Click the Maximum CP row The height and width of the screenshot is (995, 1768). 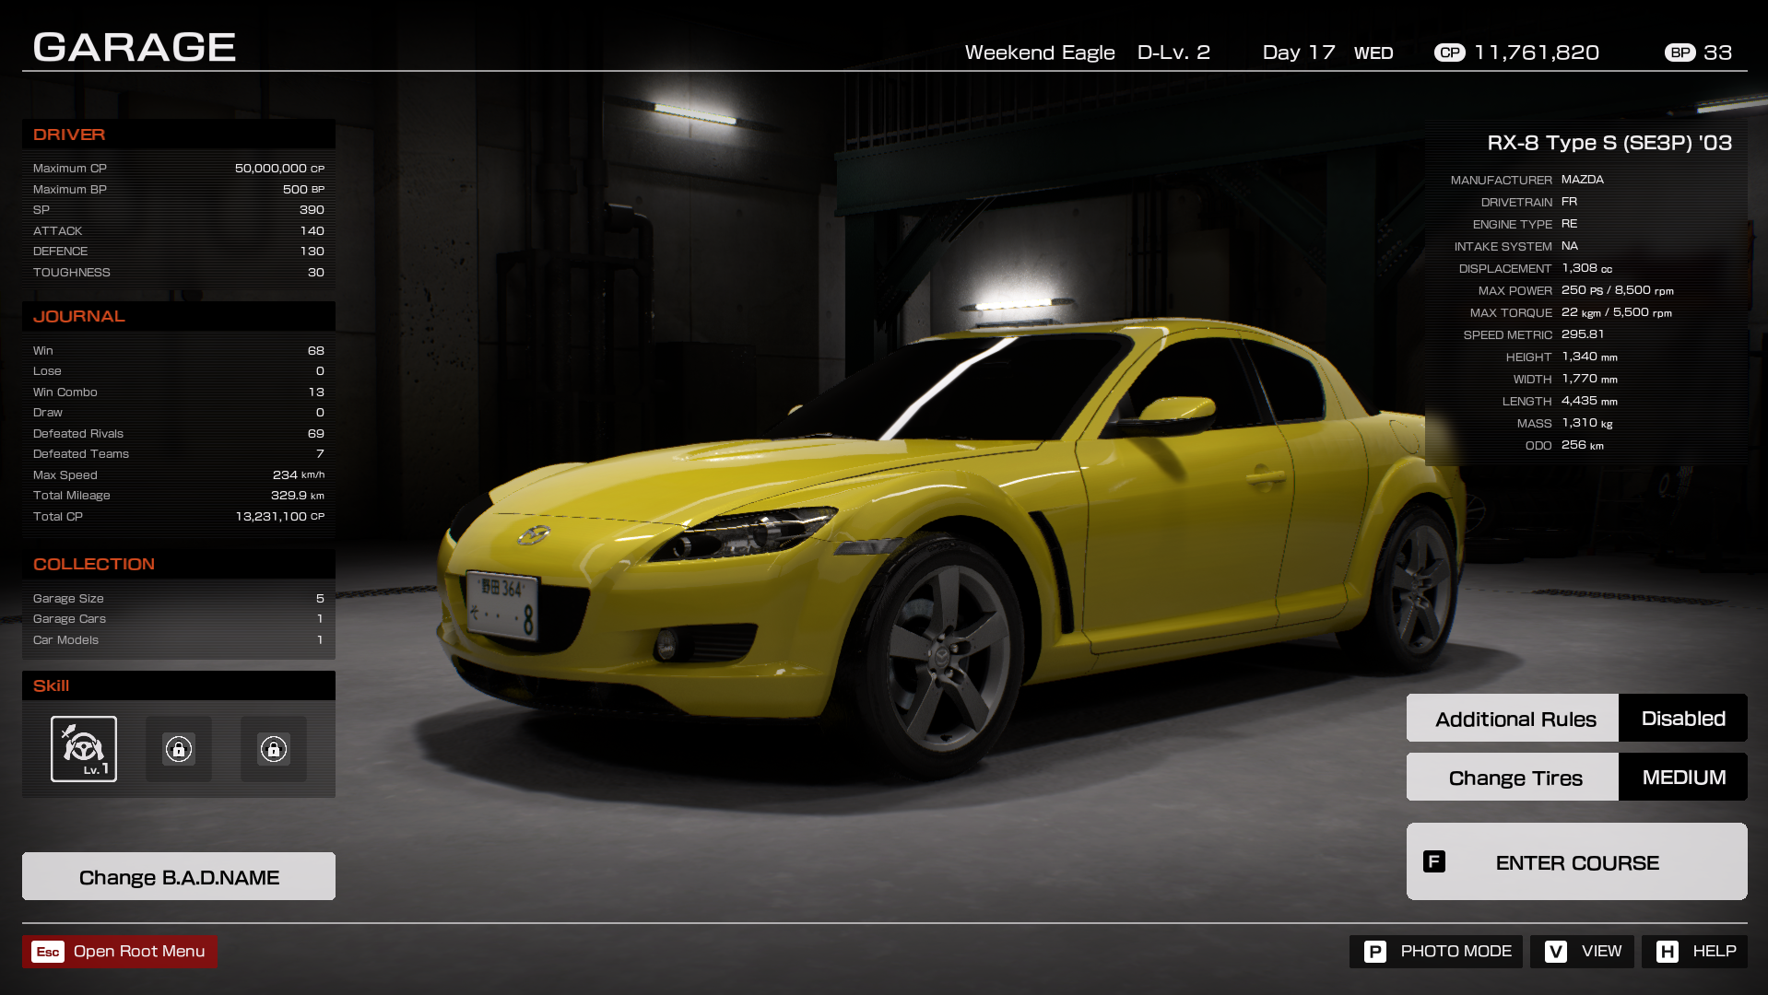(179, 169)
